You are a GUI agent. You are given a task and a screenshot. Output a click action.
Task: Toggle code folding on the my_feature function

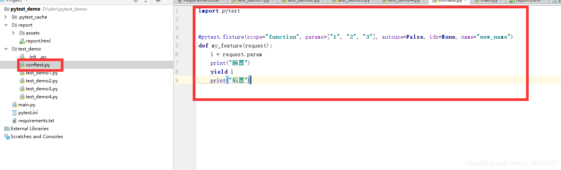[196, 46]
